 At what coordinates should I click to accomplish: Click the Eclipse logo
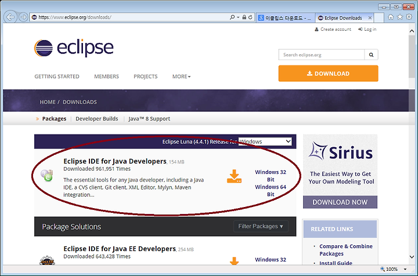coord(74,48)
